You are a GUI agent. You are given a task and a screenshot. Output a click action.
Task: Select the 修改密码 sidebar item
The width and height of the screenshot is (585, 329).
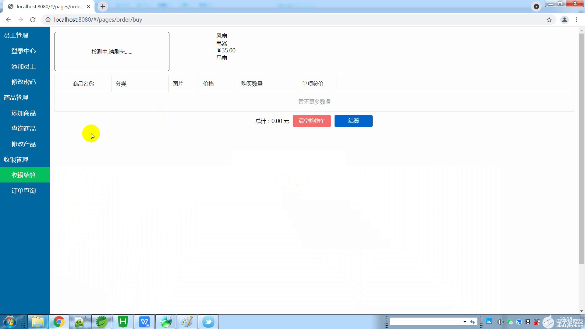[x=24, y=82]
